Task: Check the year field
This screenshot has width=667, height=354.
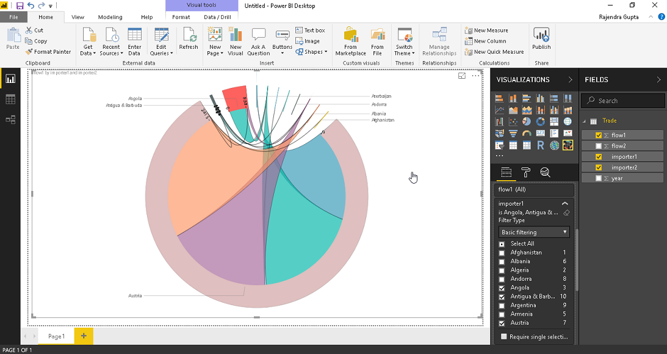Action: click(x=599, y=178)
